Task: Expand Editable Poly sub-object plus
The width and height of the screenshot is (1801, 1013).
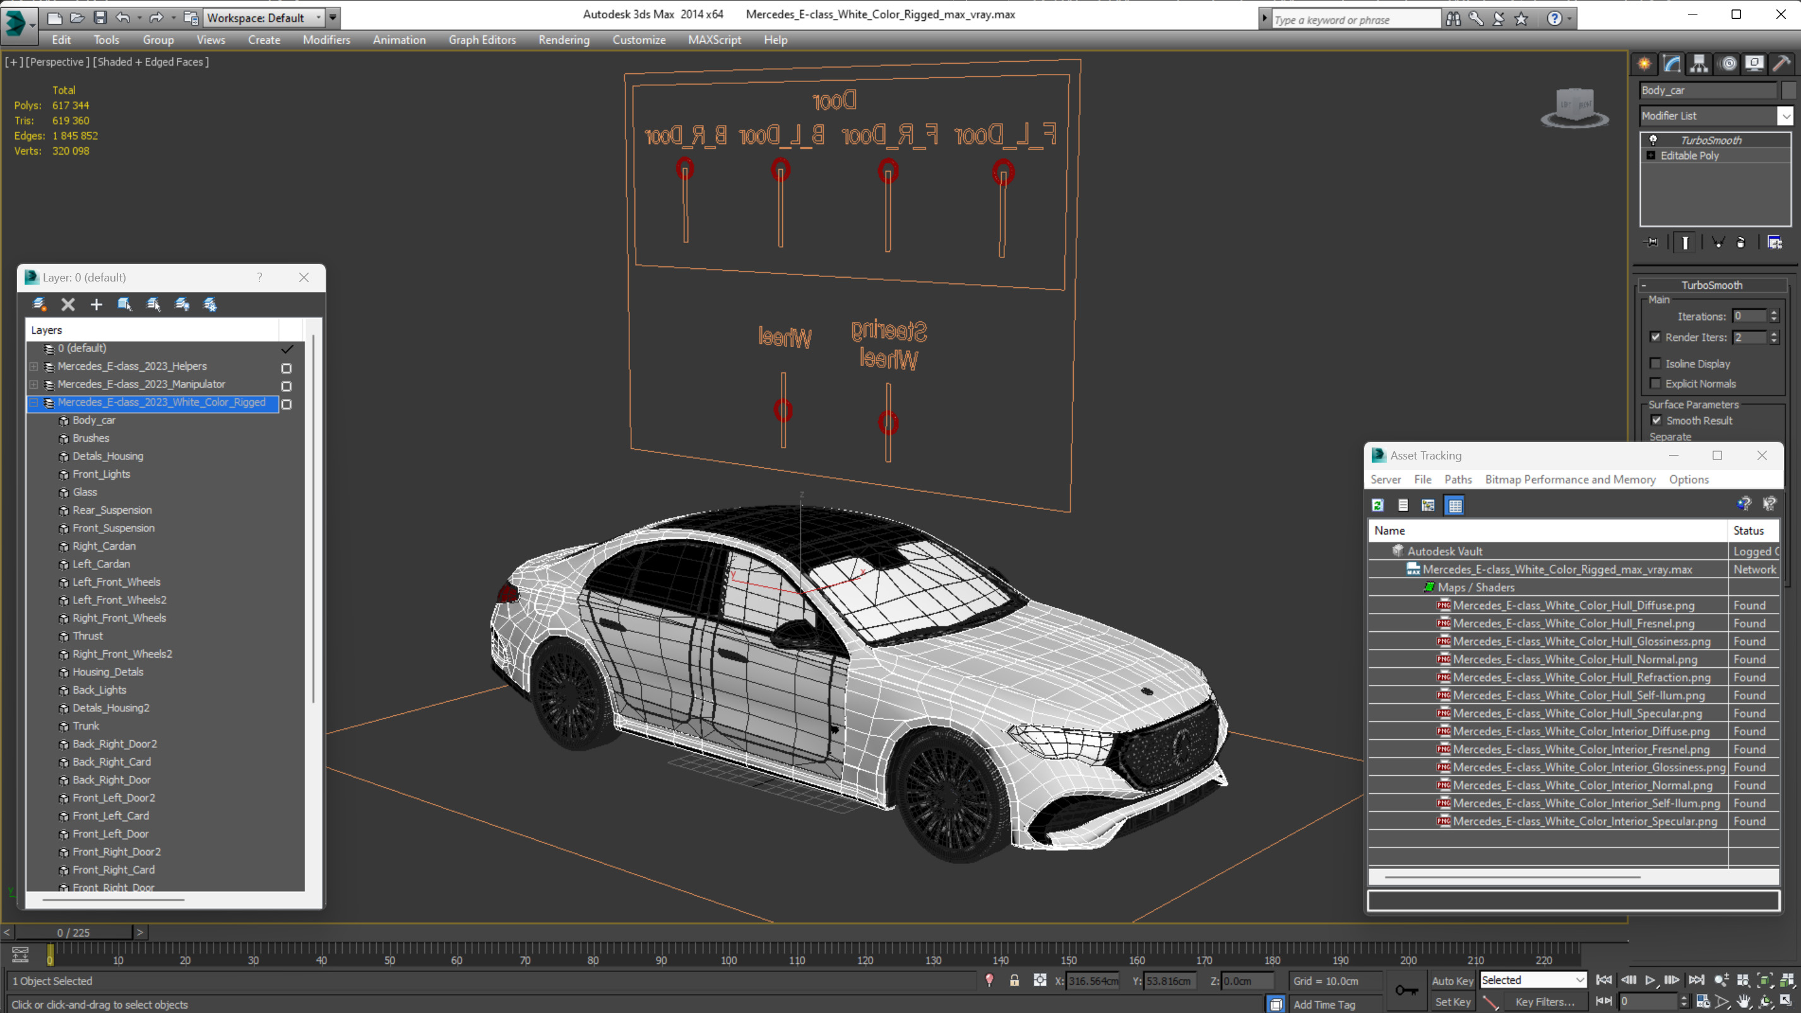Action: (x=1651, y=155)
